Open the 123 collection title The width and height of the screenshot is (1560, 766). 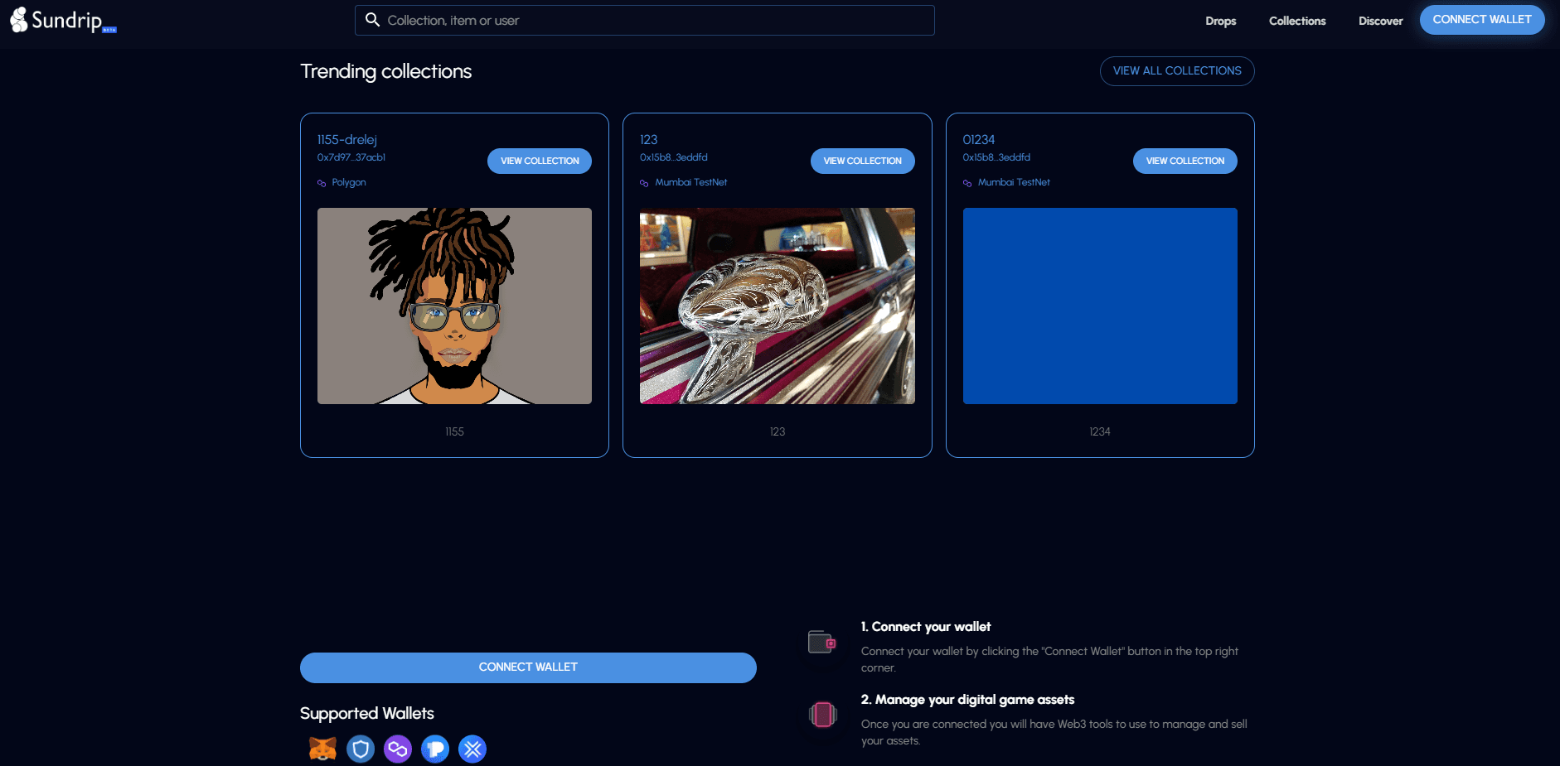[648, 140]
